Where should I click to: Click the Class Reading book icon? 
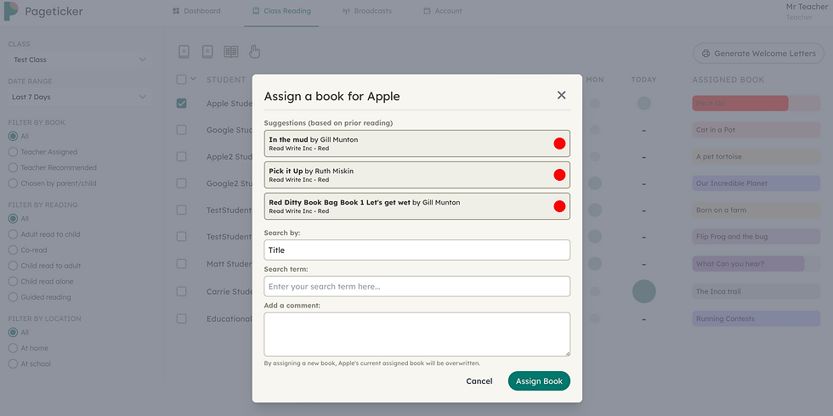(x=256, y=10)
